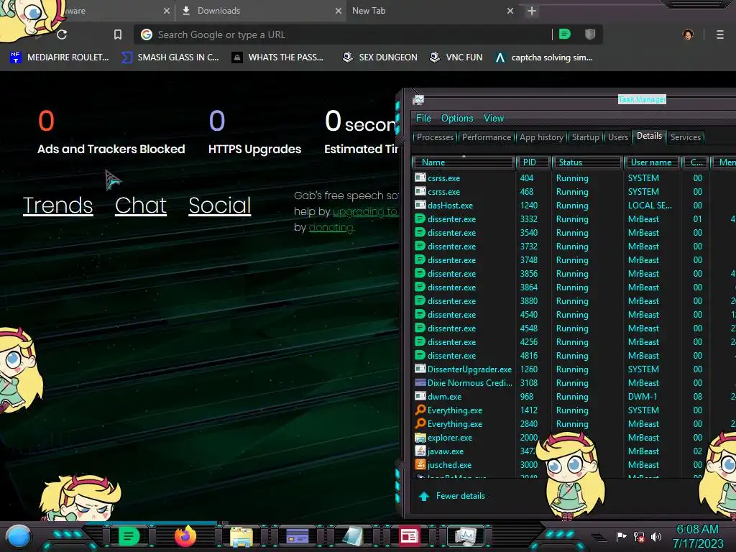Sort processes by Status column
Image resolution: width=736 pixels, height=552 pixels.
coord(586,162)
